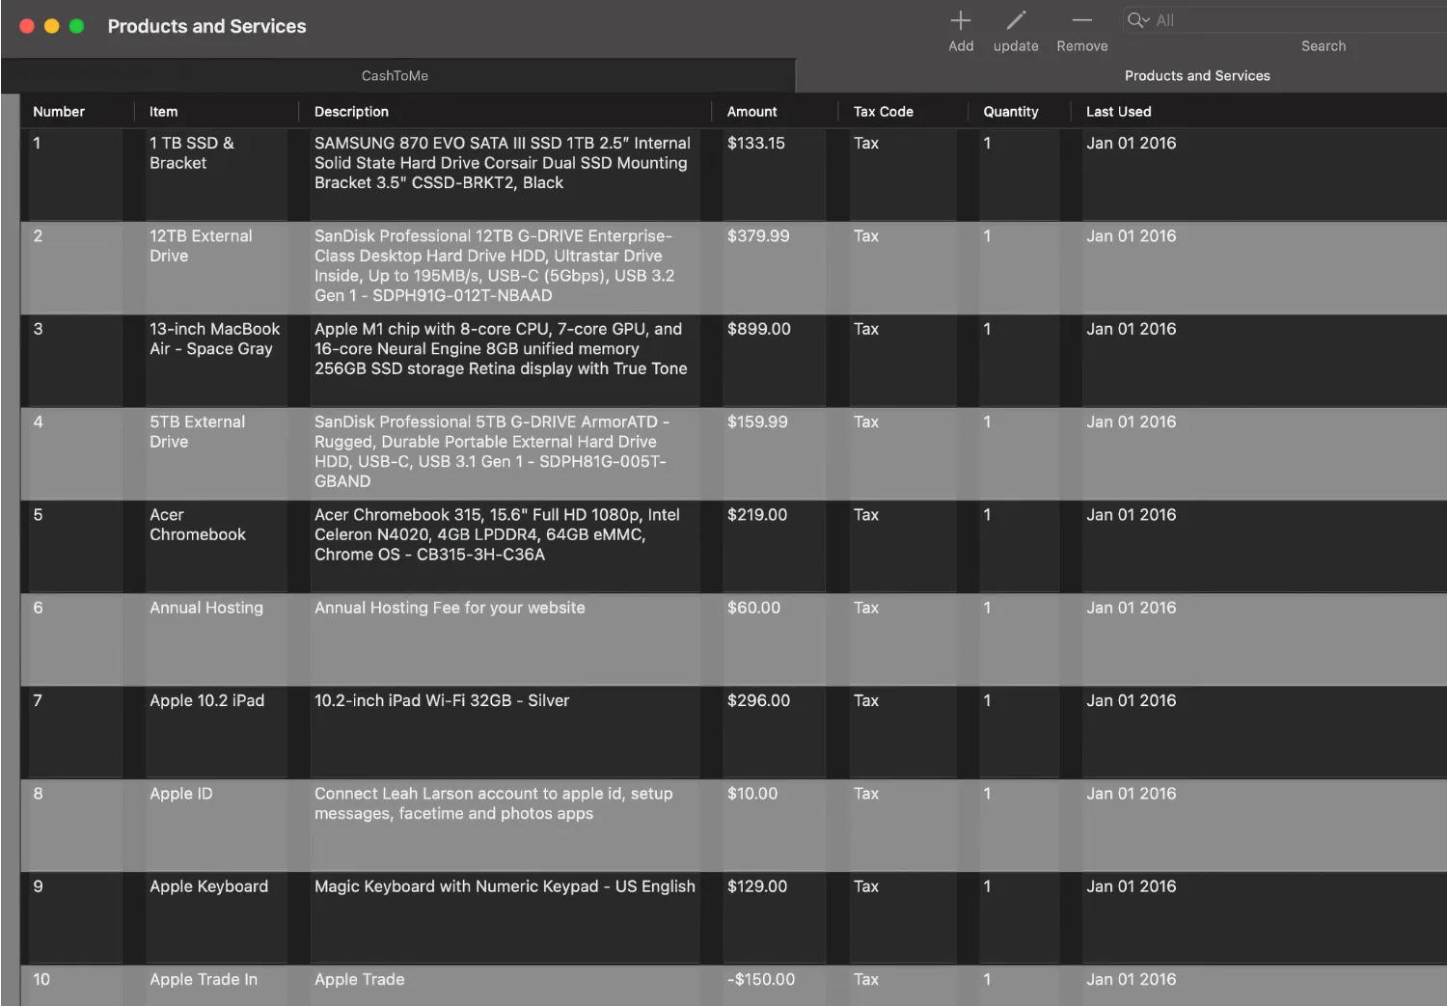Click the Add plus icon
The height and width of the screenshot is (1006, 1447).
960,21
